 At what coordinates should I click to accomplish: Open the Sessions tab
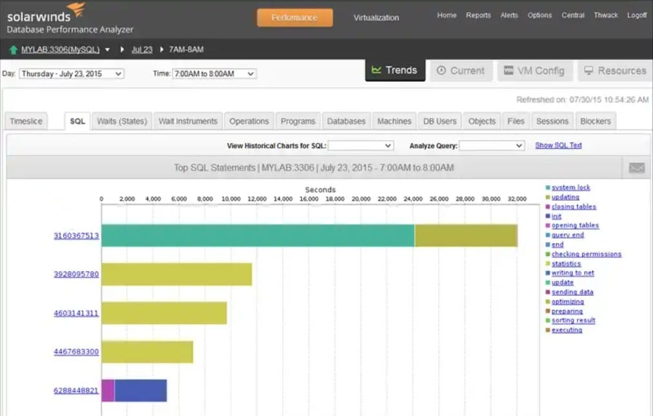click(552, 121)
